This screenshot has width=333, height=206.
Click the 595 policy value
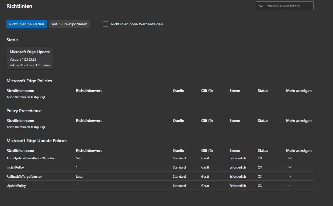coord(79,158)
